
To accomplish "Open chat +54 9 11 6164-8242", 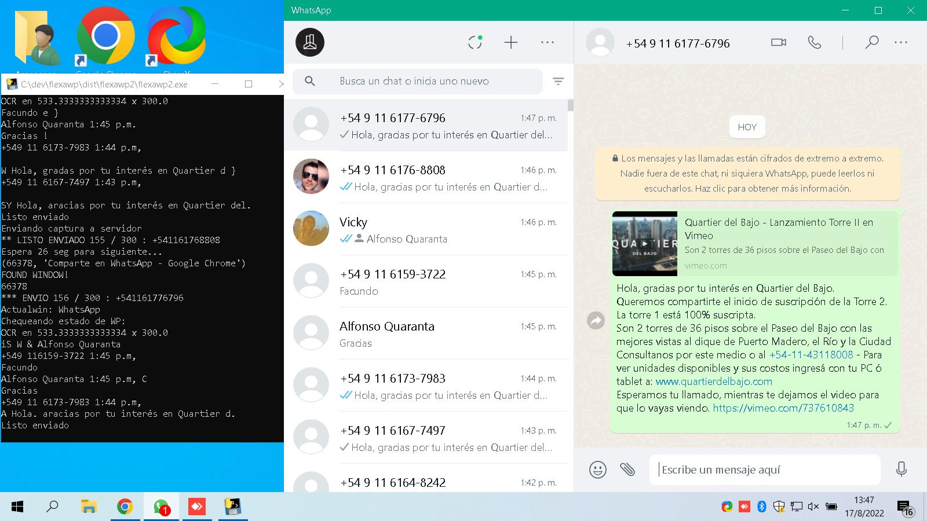I will [426, 479].
